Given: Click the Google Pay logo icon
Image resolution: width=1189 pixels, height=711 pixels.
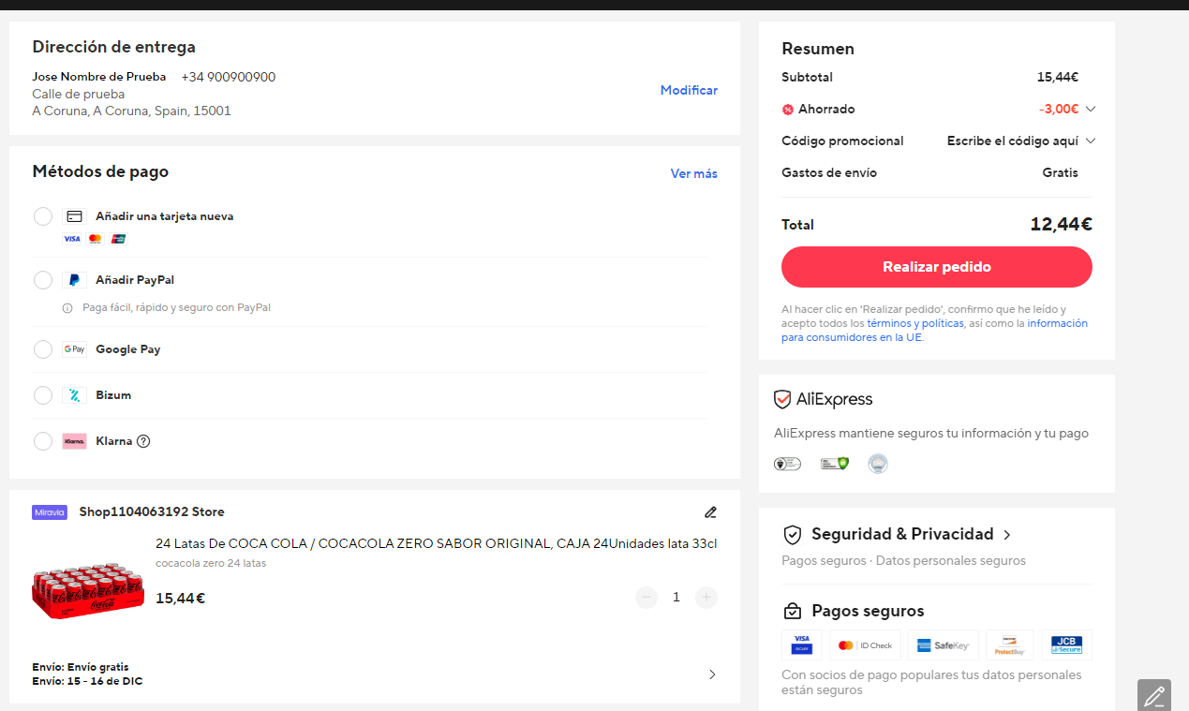Looking at the screenshot, I should [x=75, y=349].
